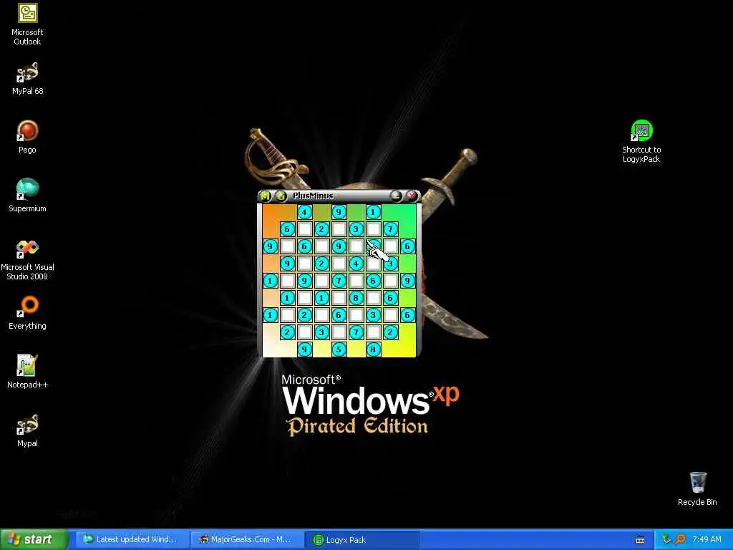Select the Shortcut to LogyxPack icon
Screen dimensions: 733x550
641,141
